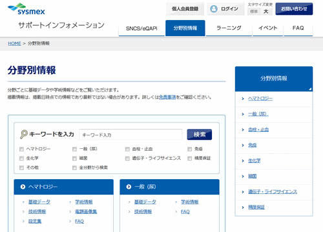Check the 精度保証 checkbox
323x232 pixels.
click(190, 159)
